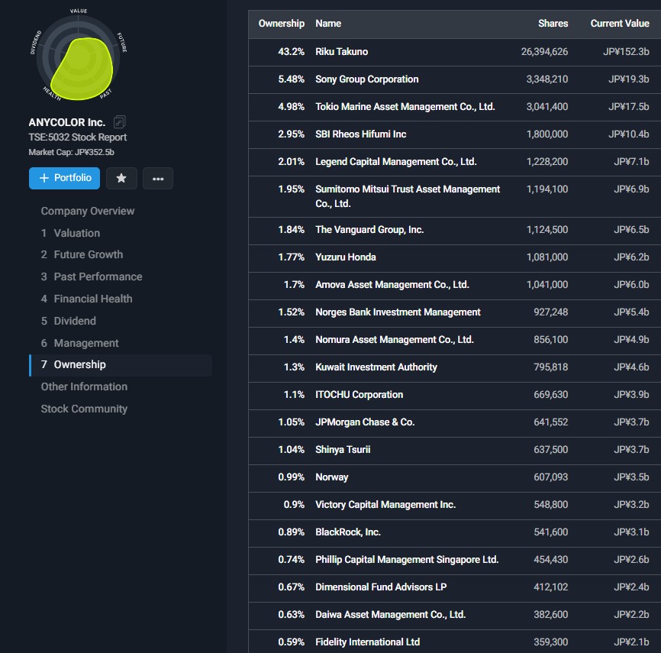661x653 pixels.
Task: Click the 541,600 shares cell
Action: tap(550, 532)
